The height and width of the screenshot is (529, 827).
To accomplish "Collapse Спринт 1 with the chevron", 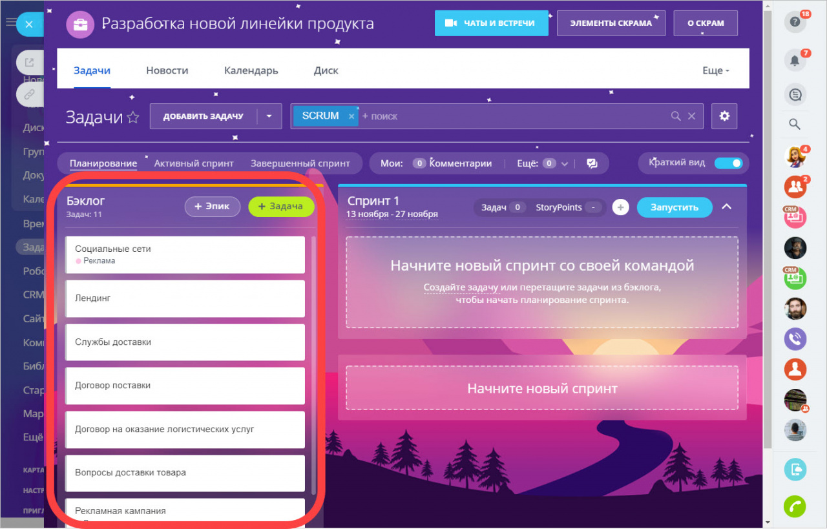I will coord(727,207).
